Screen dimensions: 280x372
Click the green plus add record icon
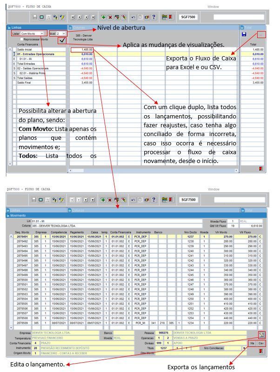pyautogui.click(x=103, y=17)
